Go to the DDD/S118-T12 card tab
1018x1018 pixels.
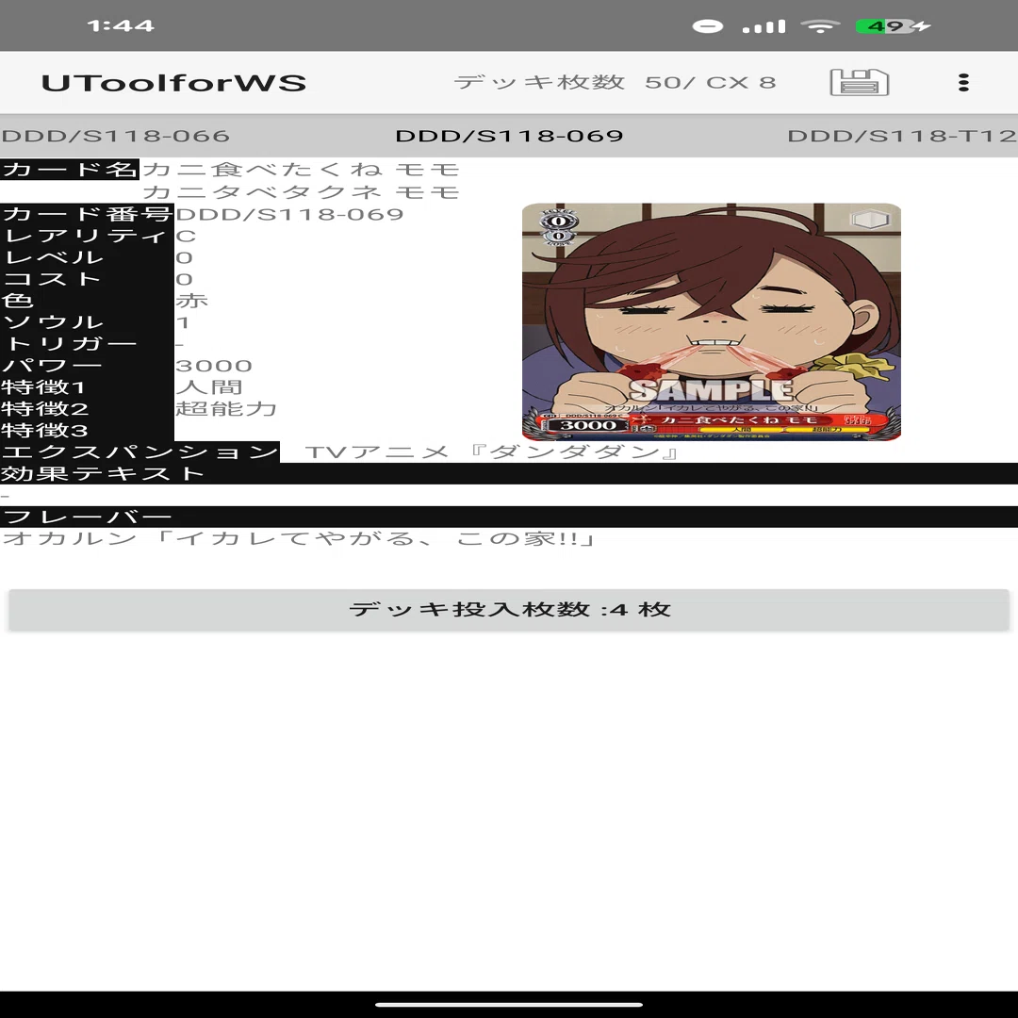pyautogui.click(x=902, y=136)
